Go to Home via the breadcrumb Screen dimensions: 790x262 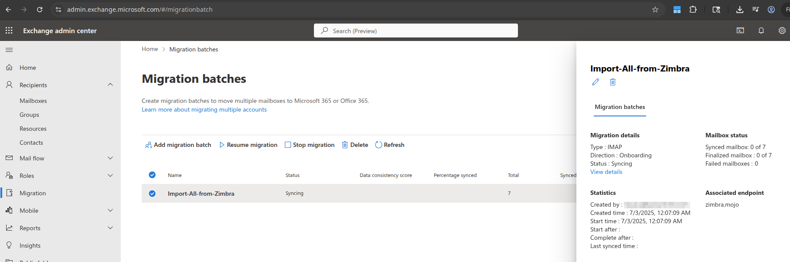pos(150,49)
